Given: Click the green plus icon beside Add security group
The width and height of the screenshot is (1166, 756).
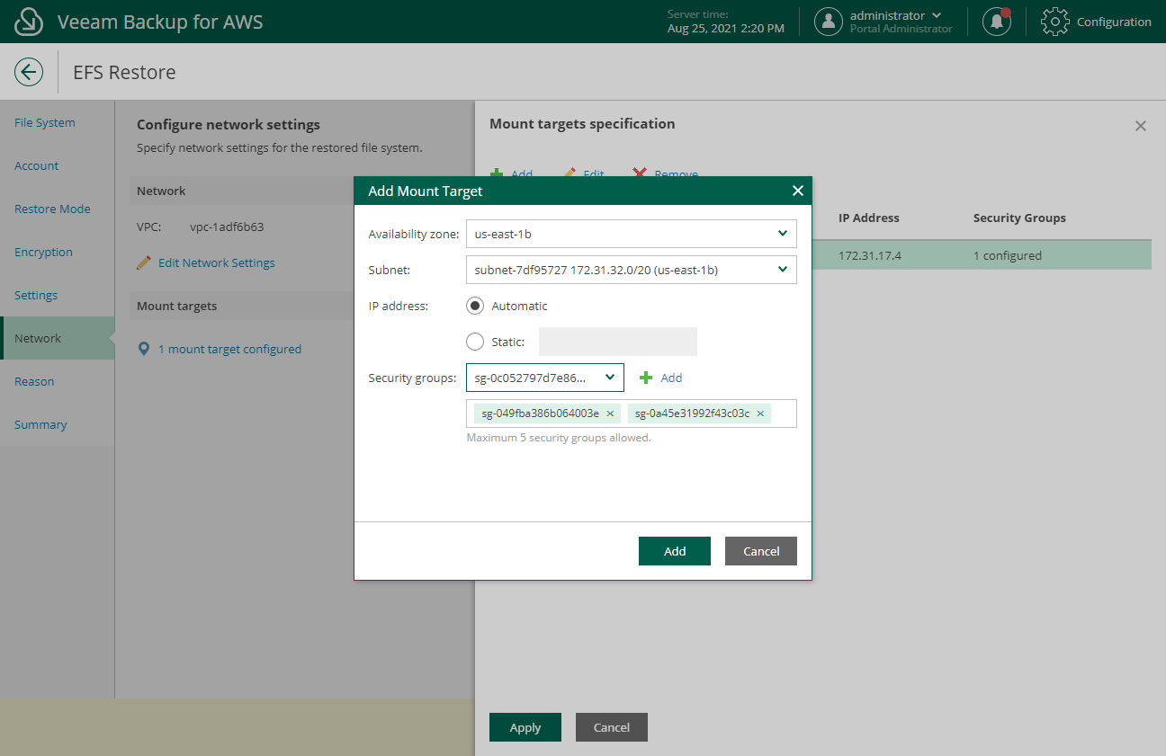Looking at the screenshot, I should pos(646,378).
